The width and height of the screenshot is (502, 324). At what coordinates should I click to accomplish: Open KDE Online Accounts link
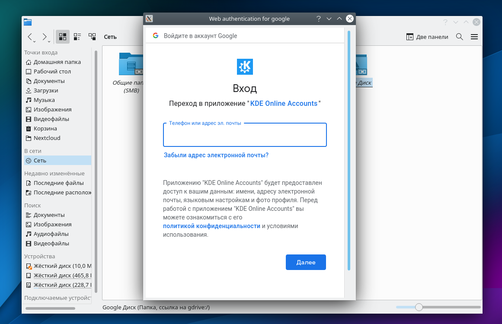coord(284,104)
